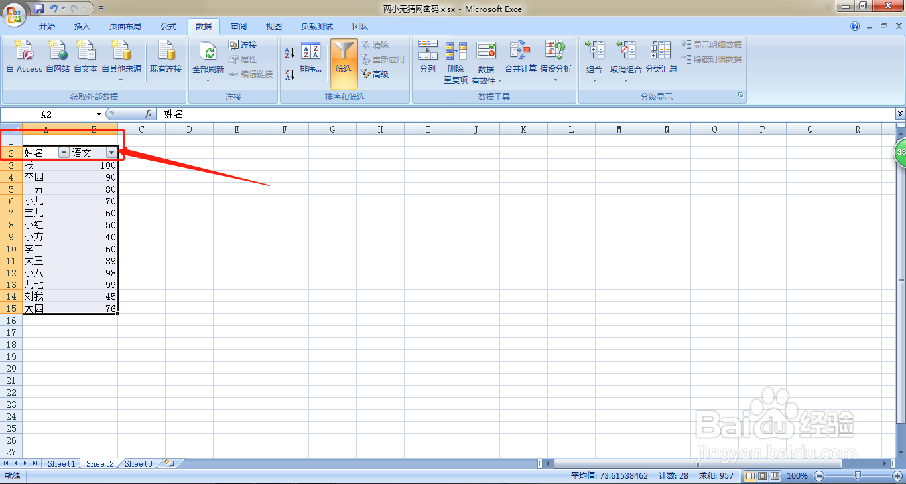Click the 100% zoom level
Viewport: 906px width, 484px height.
tap(797, 476)
